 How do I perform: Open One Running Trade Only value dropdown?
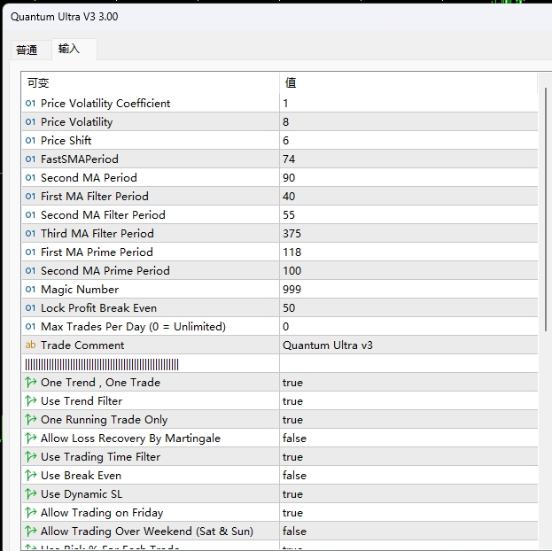408,420
